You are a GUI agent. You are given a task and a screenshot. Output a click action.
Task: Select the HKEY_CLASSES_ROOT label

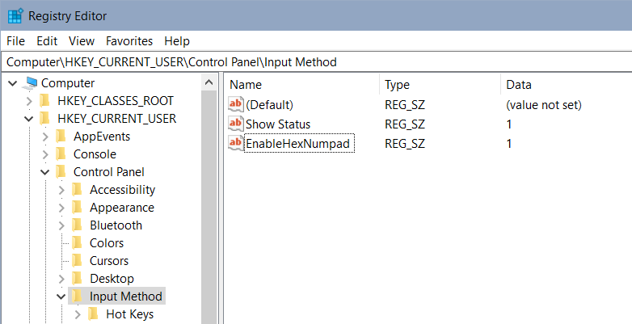coord(116,101)
